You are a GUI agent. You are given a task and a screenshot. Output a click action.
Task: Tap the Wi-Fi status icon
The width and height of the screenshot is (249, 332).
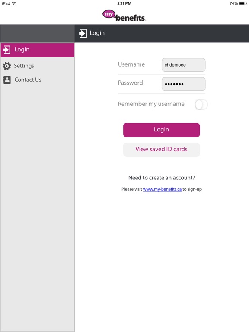point(14,3)
